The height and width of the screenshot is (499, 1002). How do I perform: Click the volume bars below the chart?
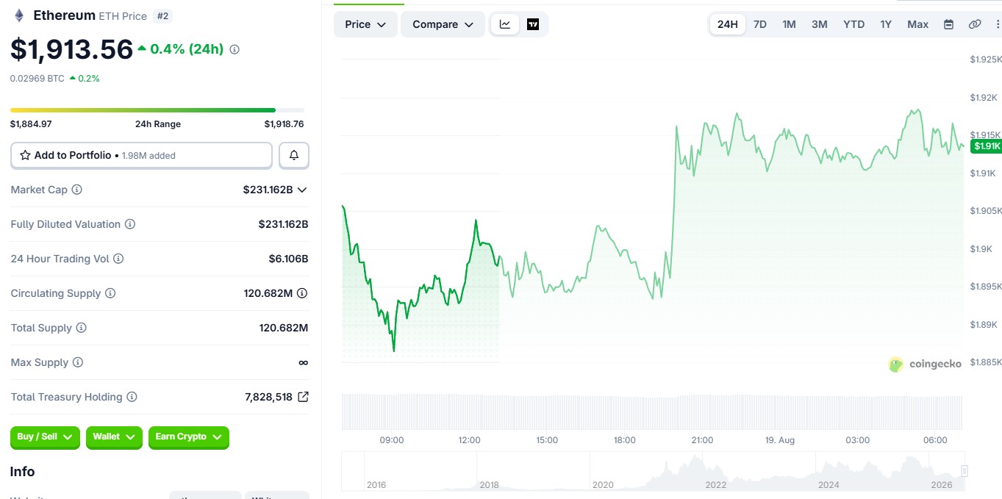point(652,412)
